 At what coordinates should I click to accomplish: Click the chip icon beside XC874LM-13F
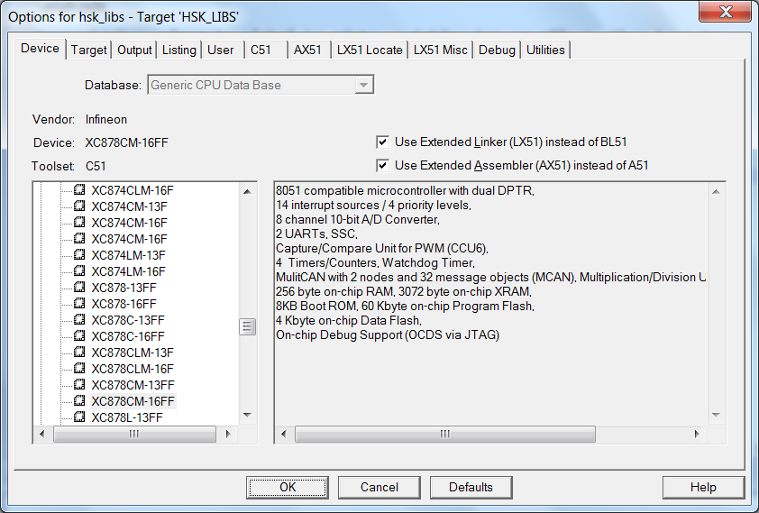tap(79, 255)
